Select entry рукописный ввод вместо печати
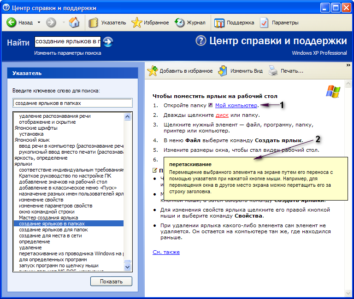This screenshot has height=299, width=354. coord(71,152)
